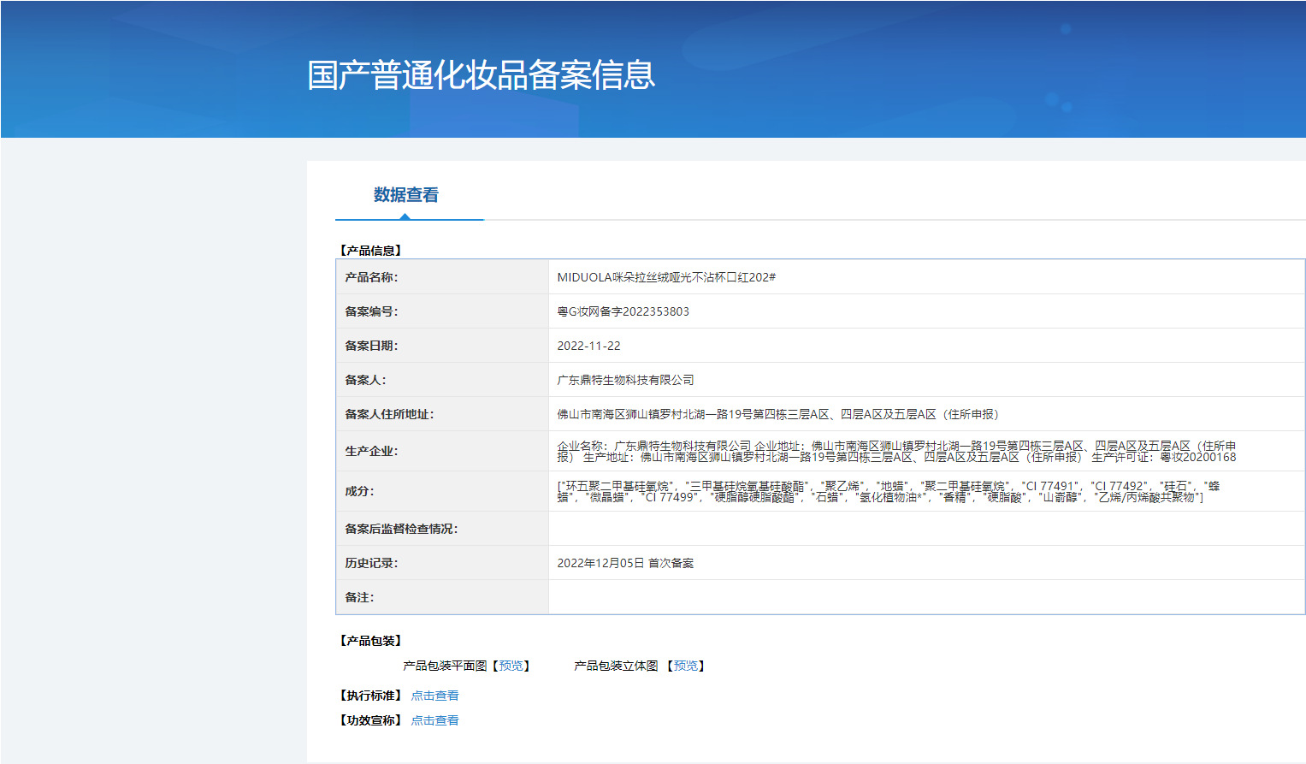
Task: Click the 【产品信息】 section heading
Action: (x=370, y=251)
